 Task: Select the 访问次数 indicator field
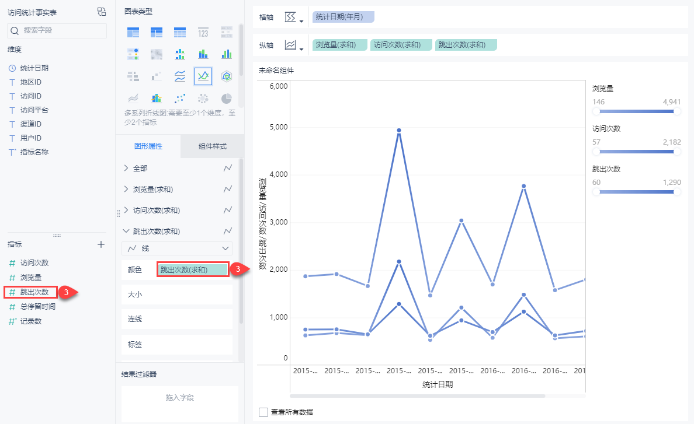click(x=34, y=263)
